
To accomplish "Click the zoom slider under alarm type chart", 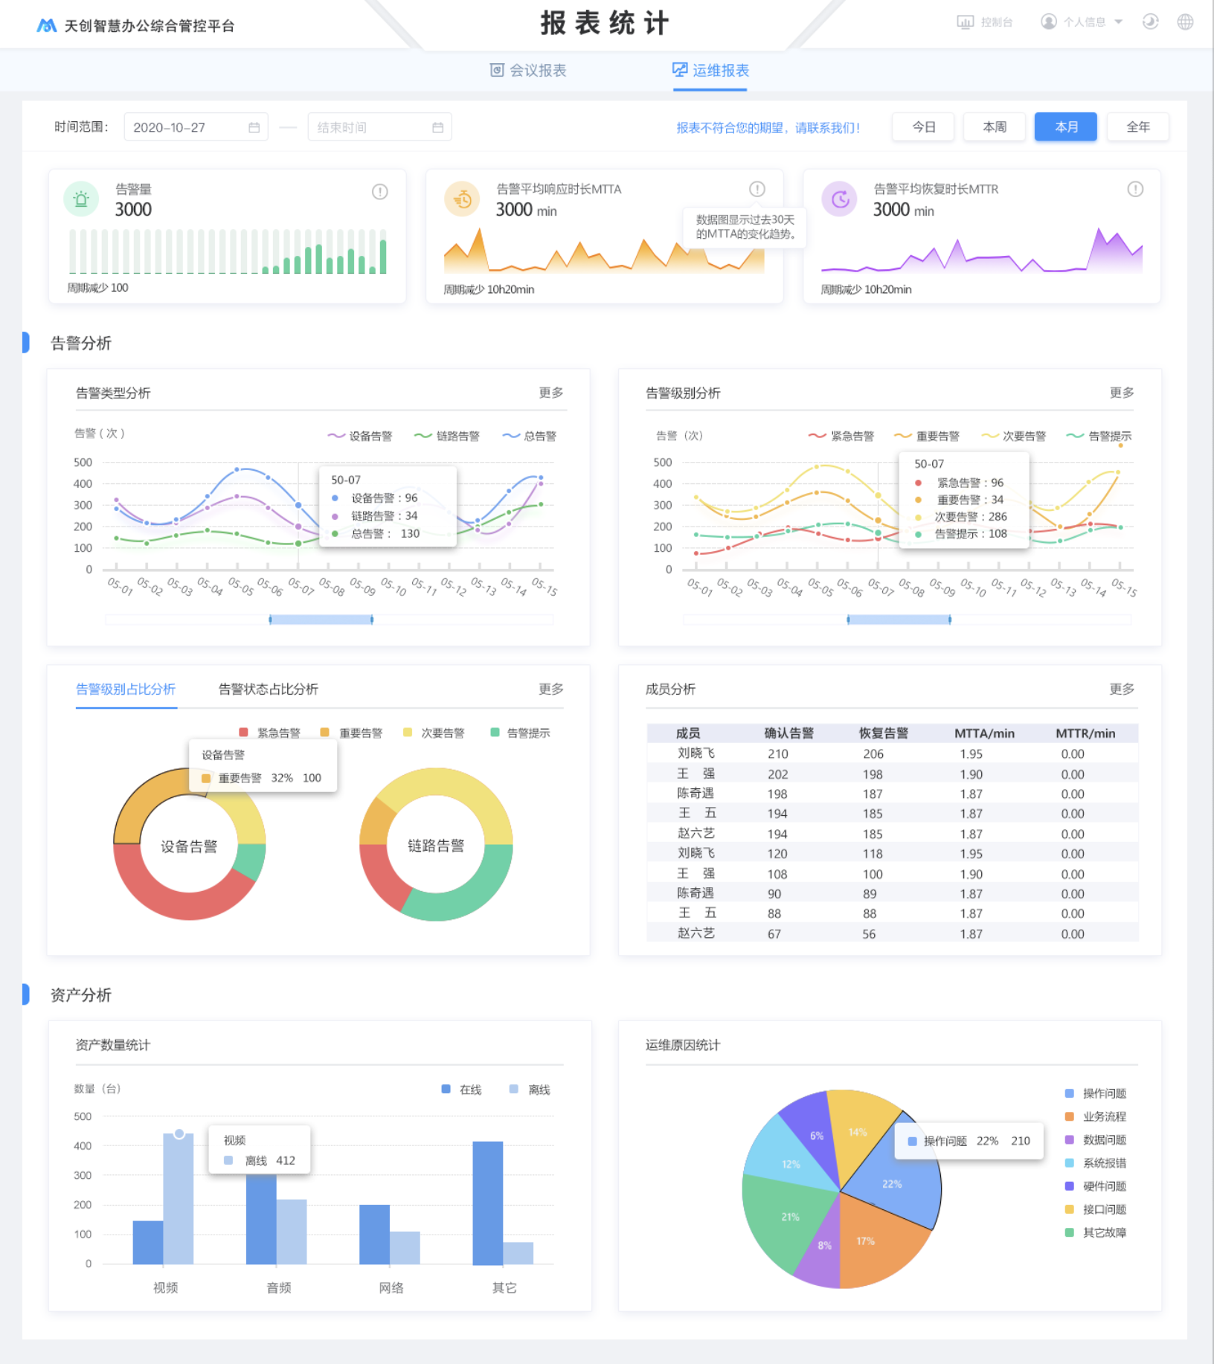I will (321, 620).
